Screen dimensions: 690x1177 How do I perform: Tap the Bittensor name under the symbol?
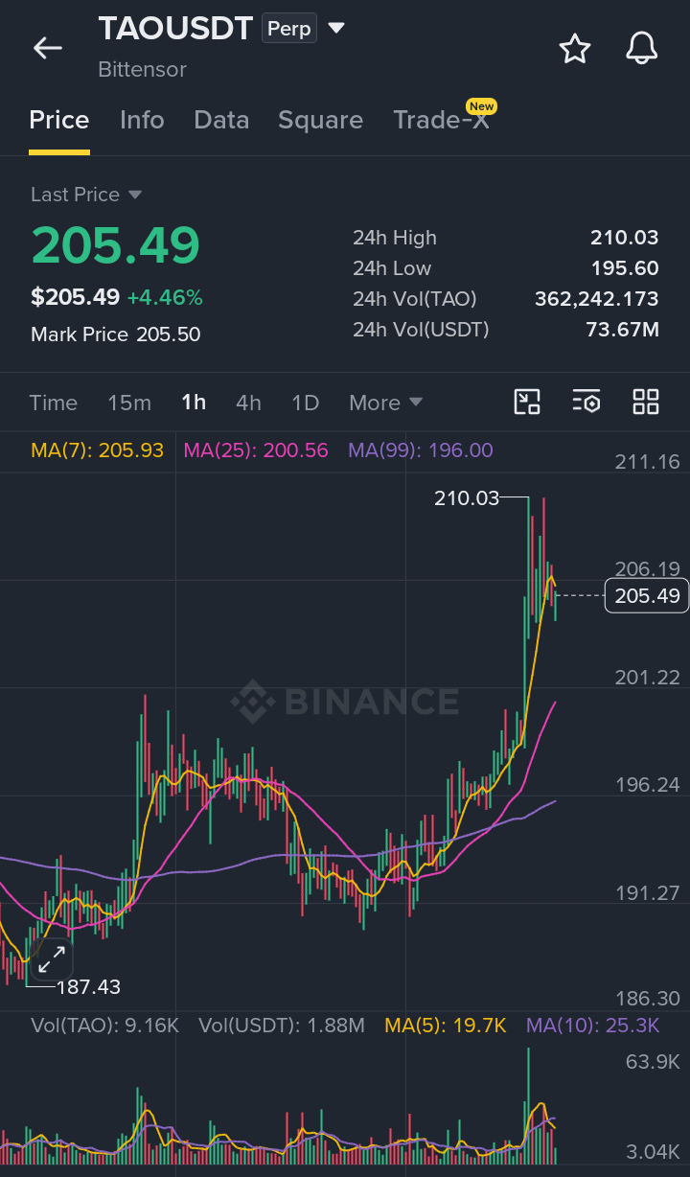point(142,70)
